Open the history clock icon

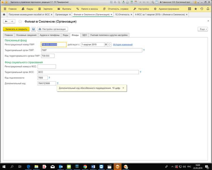click(202, 9)
